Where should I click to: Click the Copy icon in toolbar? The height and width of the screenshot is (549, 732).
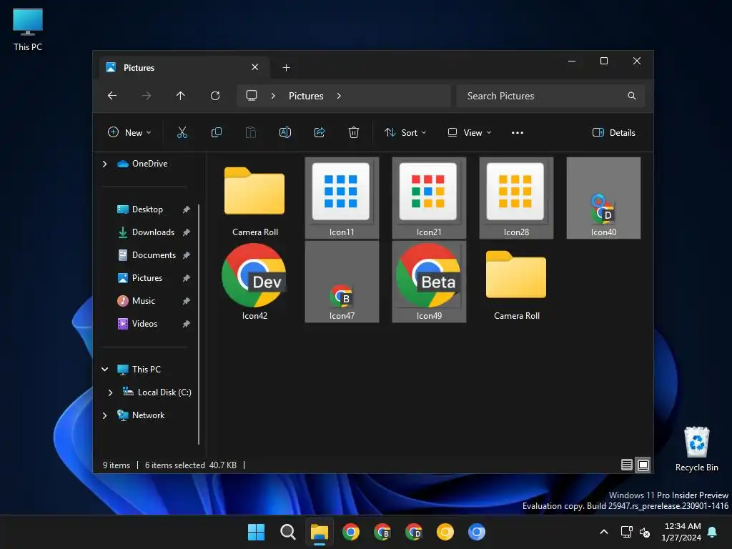click(x=216, y=132)
